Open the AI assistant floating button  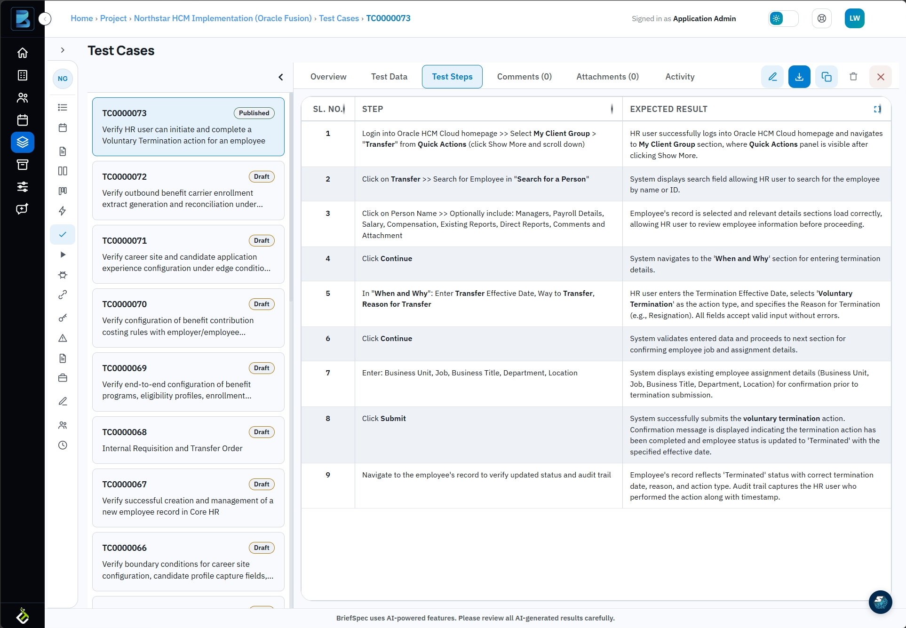[880, 602]
